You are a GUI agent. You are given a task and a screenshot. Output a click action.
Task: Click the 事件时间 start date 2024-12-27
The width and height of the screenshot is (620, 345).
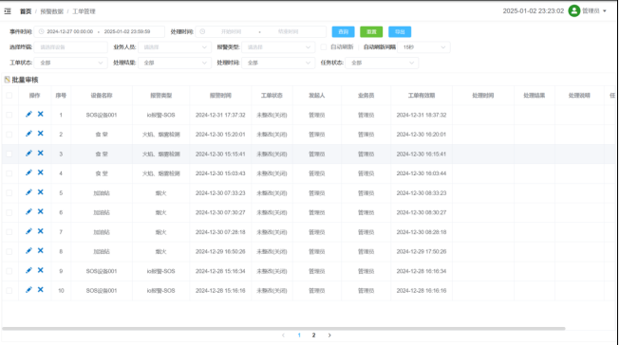70,31
